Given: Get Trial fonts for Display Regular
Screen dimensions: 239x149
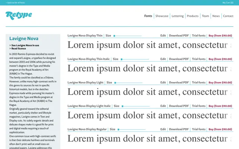Looking at the screenshot, I should click(x=199, y=129).
